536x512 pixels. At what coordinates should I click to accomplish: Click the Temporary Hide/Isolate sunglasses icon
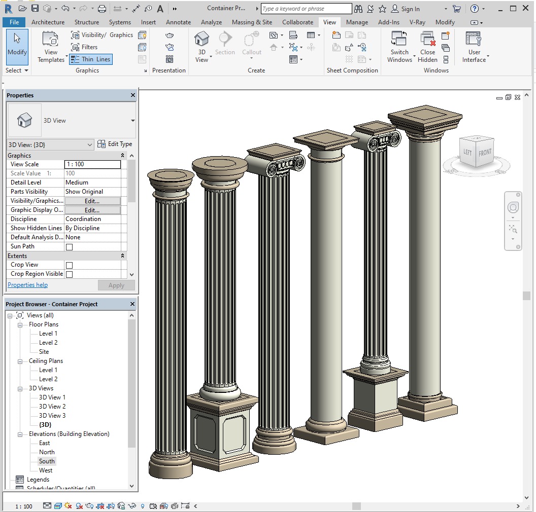(132, 506)
